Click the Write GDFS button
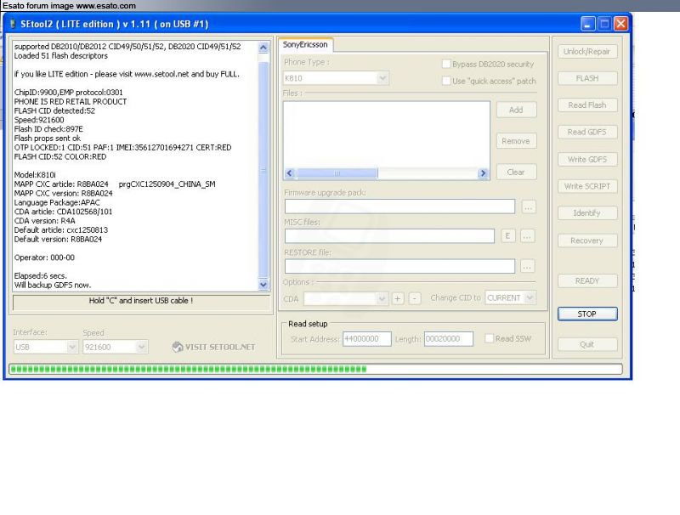Viewport: 680px width, 515px height. pyautogui.click(x=586, y=160)
